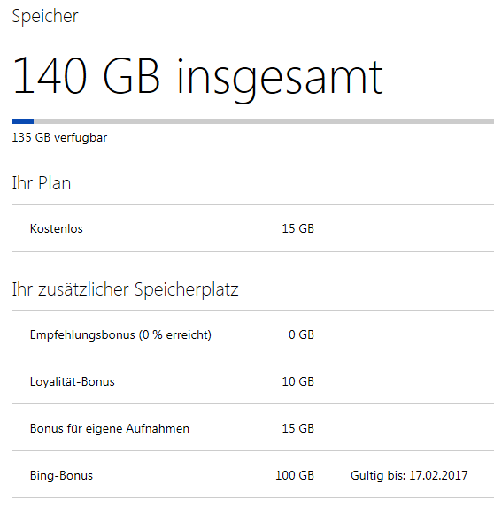494x507 pixels.
Task: Click the GB unit in 140 GB heading
Action: (x=132, y=76)
